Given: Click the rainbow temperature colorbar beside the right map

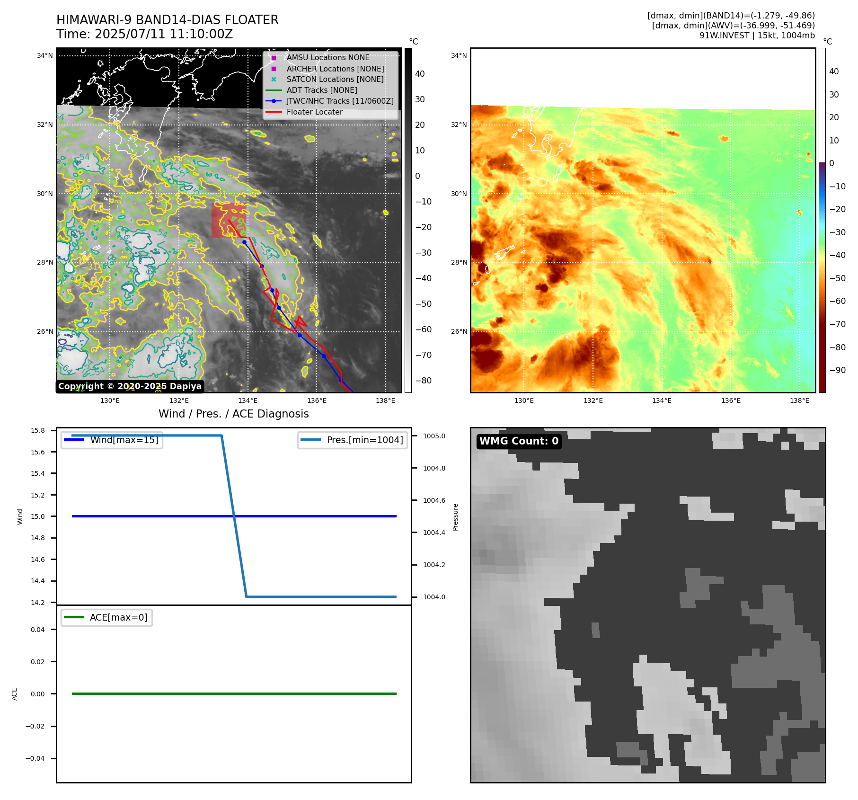Looking at the screenshot, I should tap(822, 220).
